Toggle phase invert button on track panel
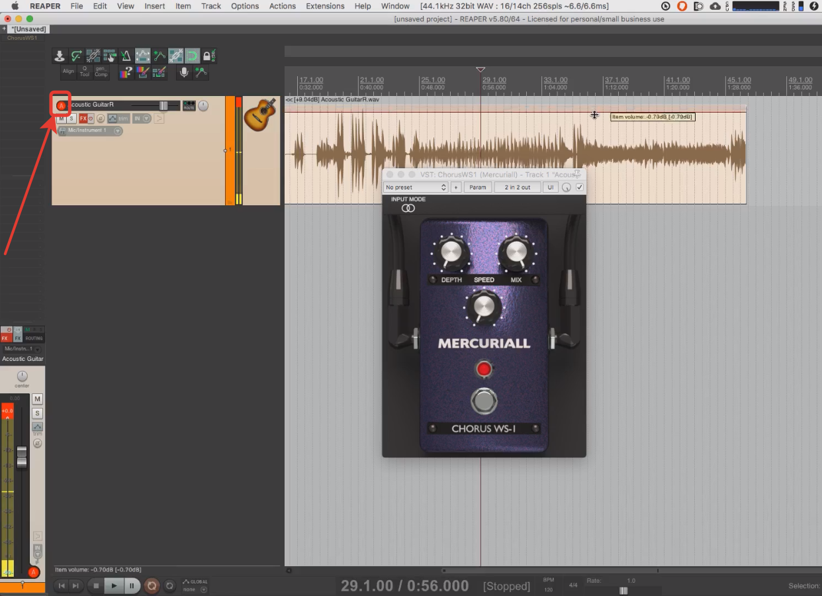 pyautogui.click(x=101, y=119)
